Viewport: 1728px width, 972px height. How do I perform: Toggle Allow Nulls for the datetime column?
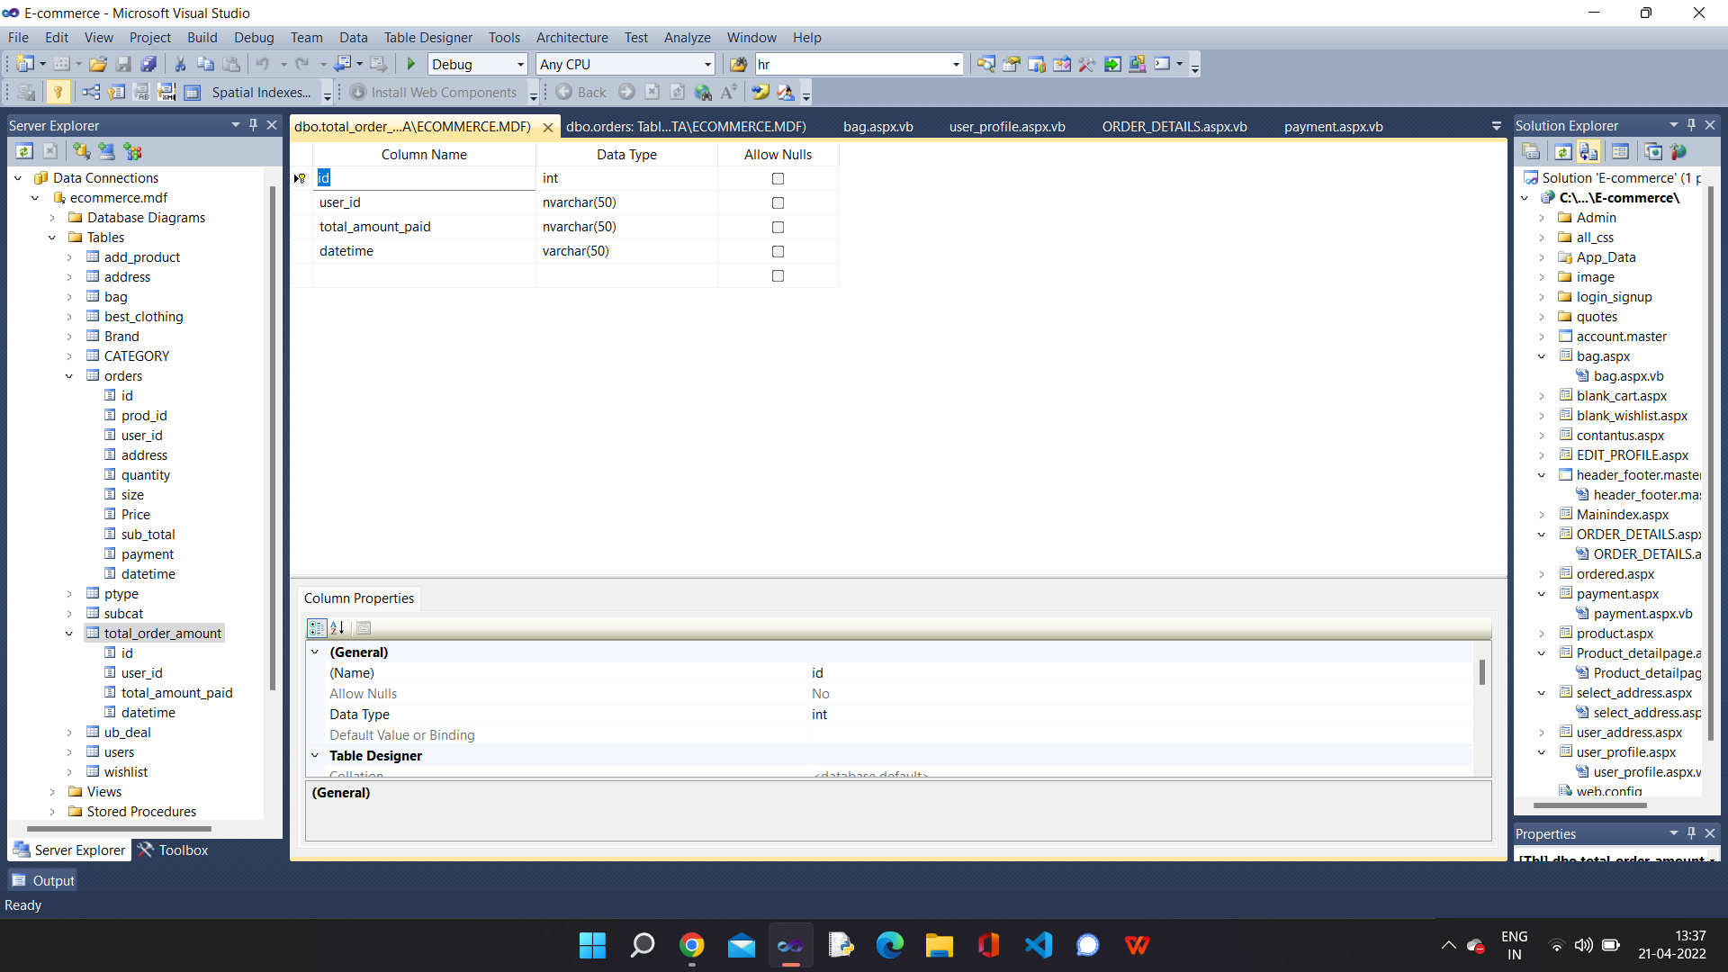point(778,251)
